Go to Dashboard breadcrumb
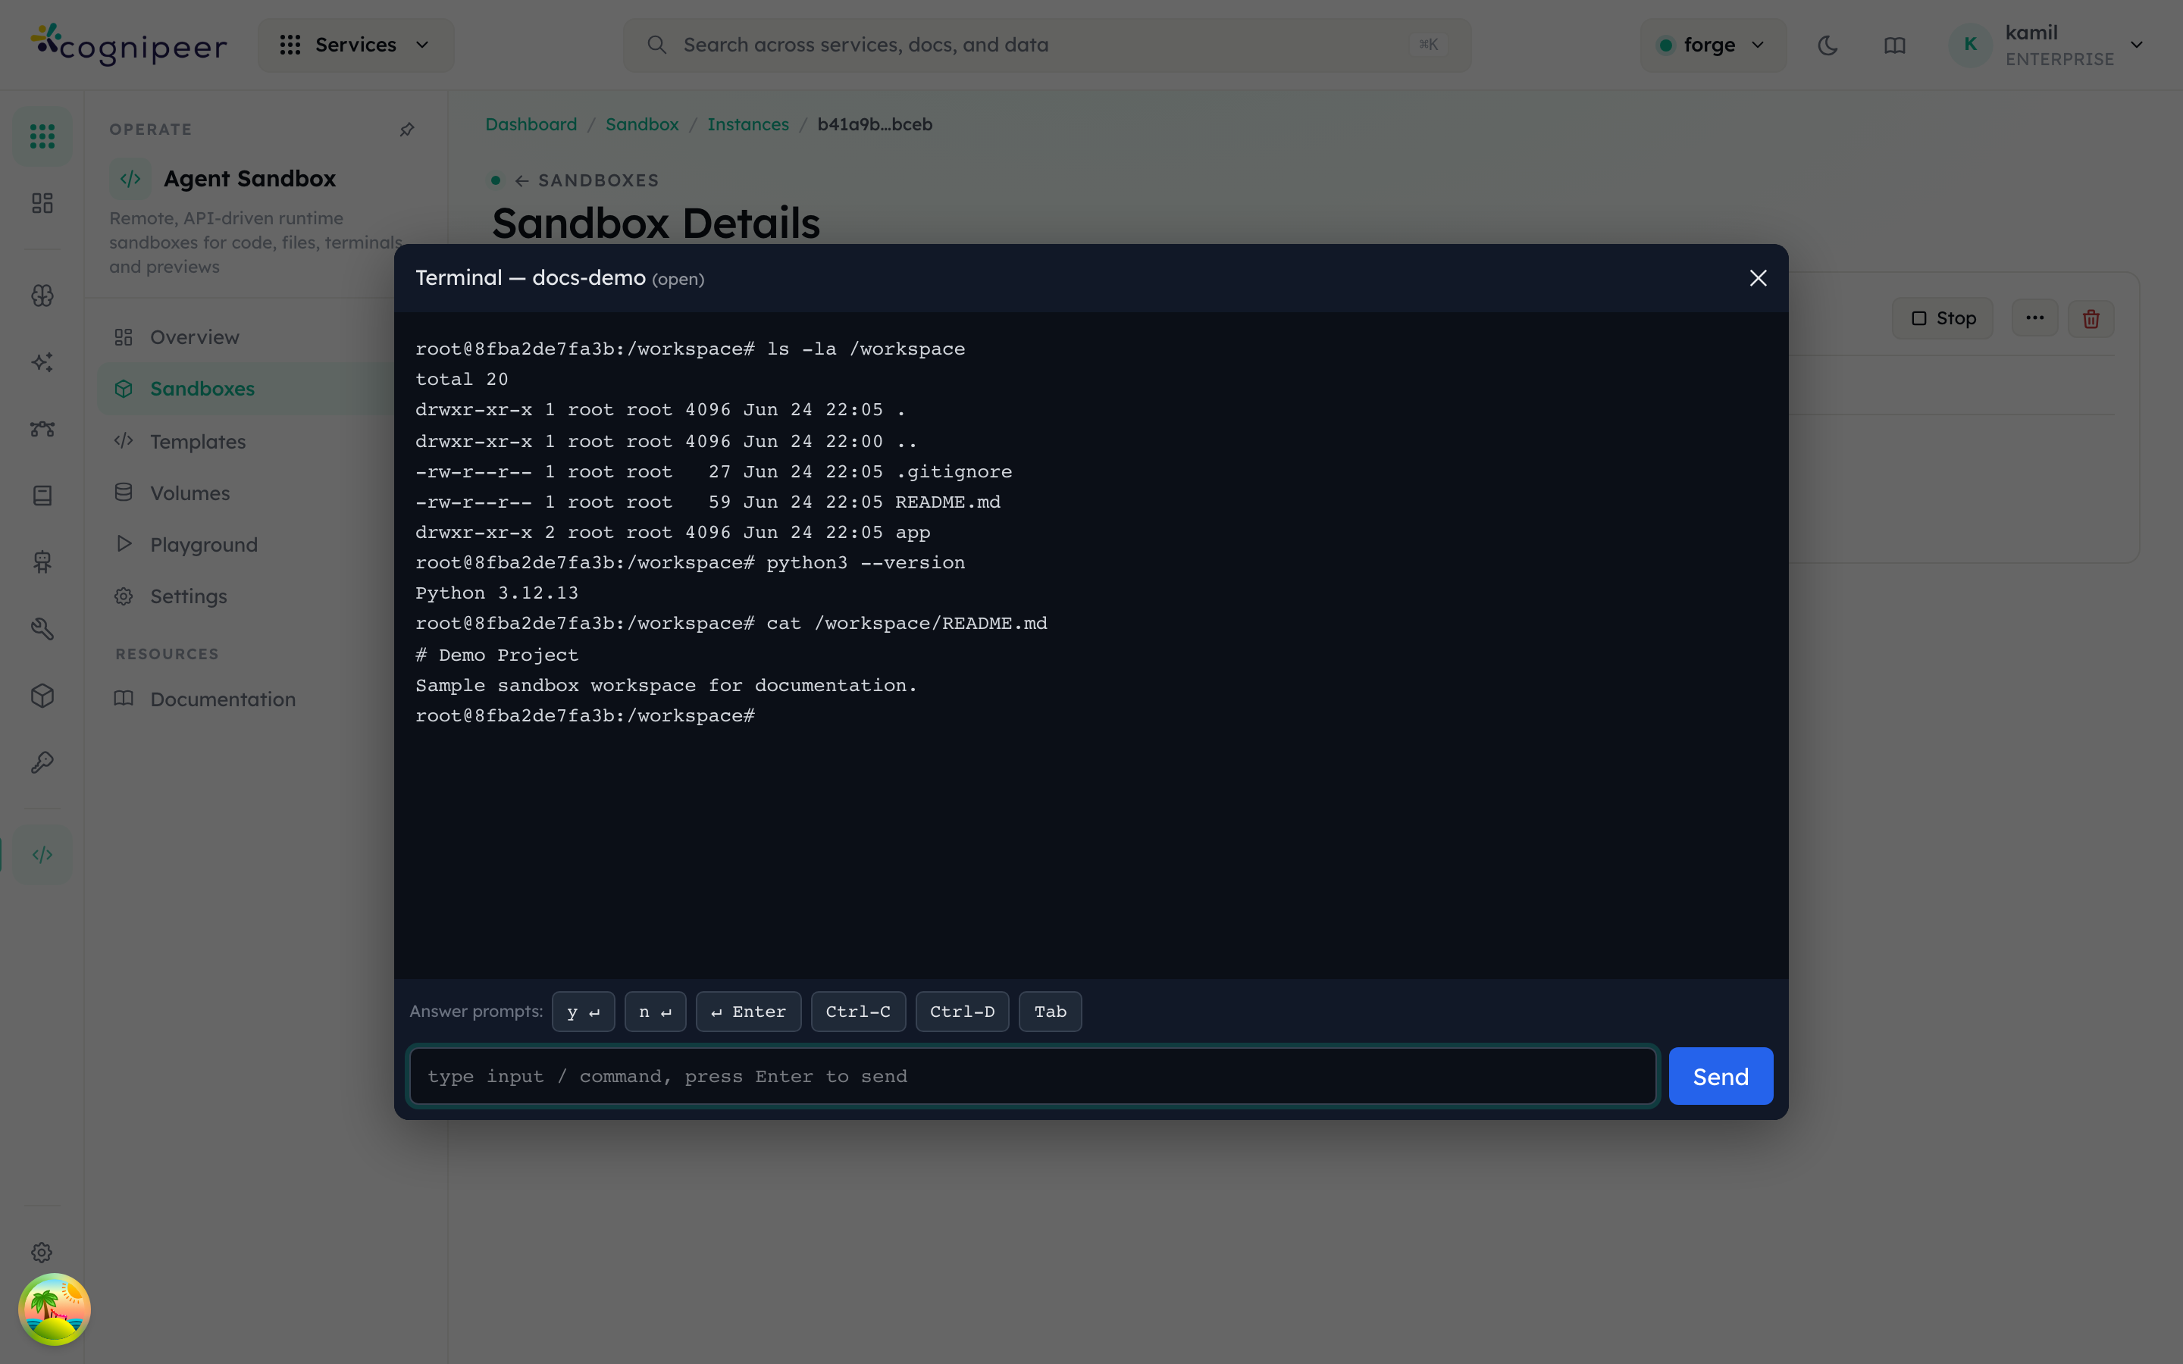Image resolution: width=2183 pixels, height=1364 pixels. (531, 124)
